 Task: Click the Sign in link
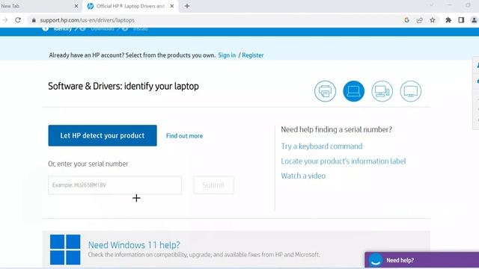227,55
